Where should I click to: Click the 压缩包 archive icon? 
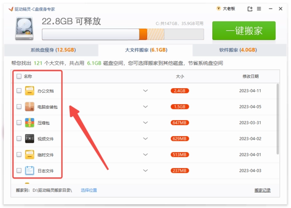pos(29,123)
